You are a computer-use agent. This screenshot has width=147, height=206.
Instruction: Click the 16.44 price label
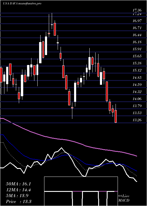137,35
